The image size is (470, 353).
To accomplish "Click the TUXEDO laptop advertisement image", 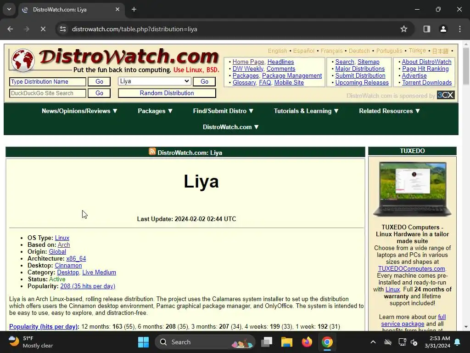I will click(x=412, y=189).
